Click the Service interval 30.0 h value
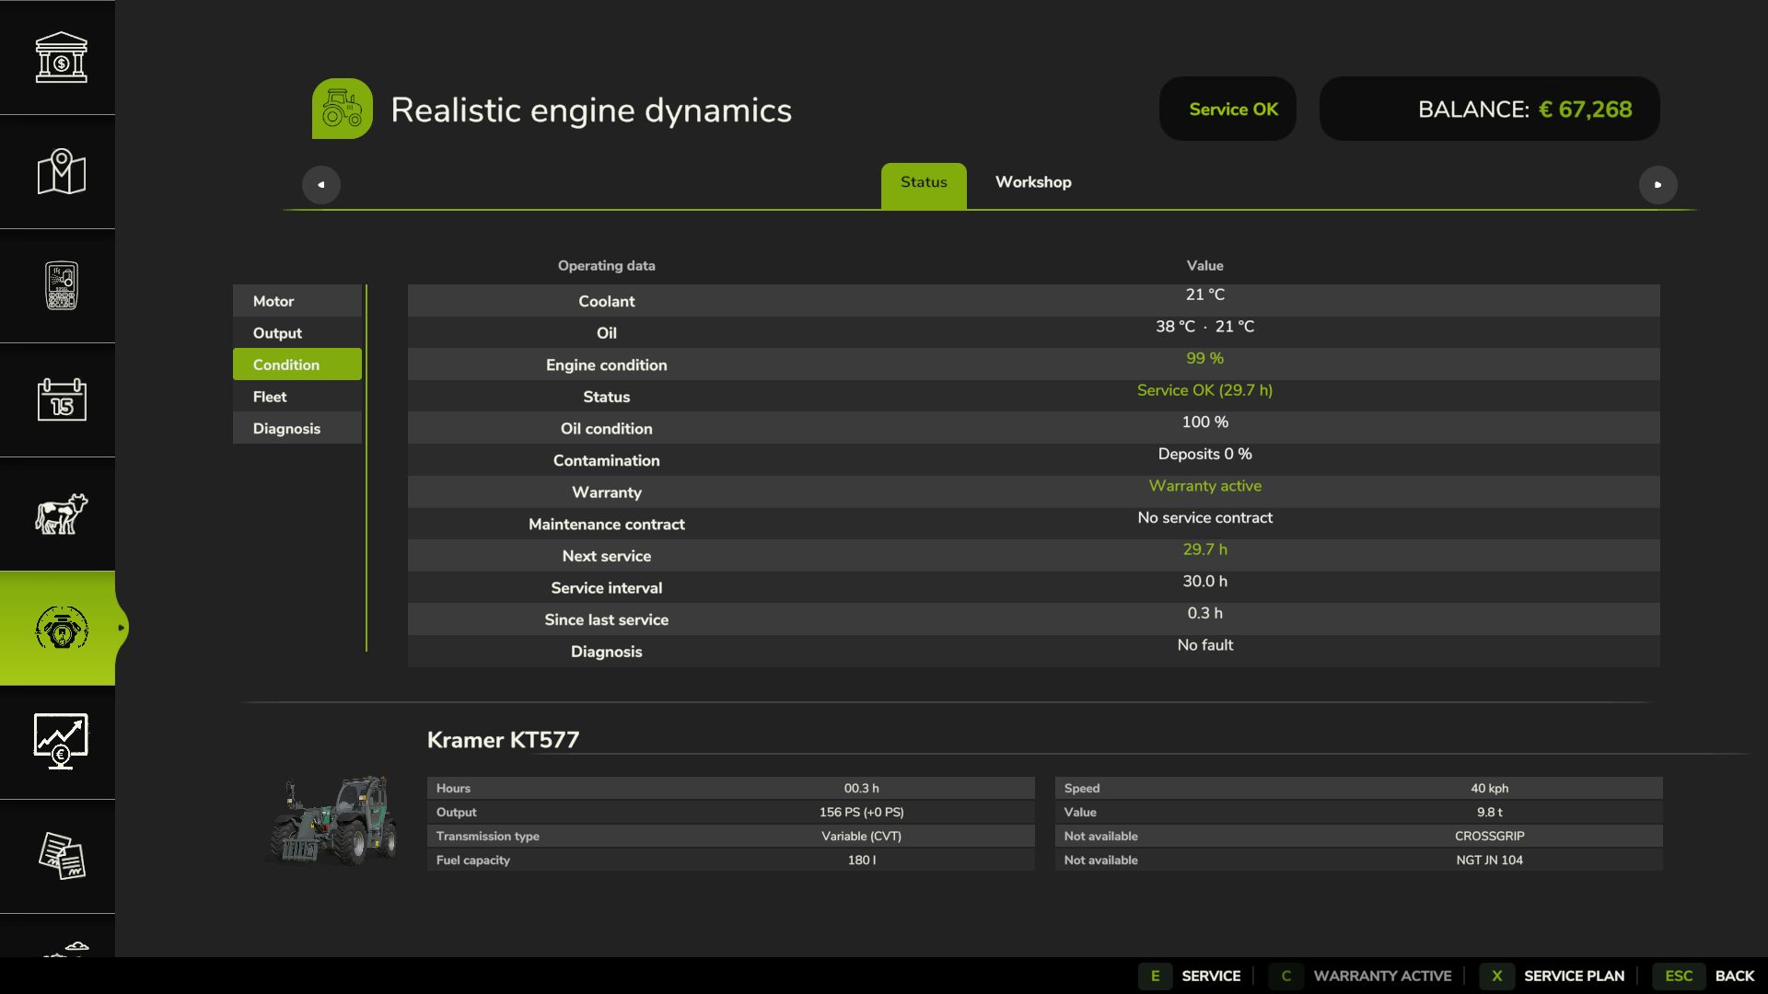Viewport: 1768px width, 994px height. pos(1204,582)
